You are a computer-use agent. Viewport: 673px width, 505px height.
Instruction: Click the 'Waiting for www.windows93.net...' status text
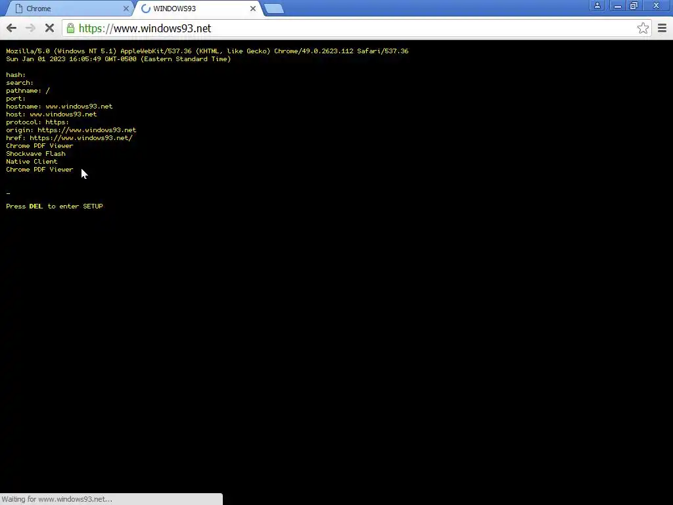point(57,499)
